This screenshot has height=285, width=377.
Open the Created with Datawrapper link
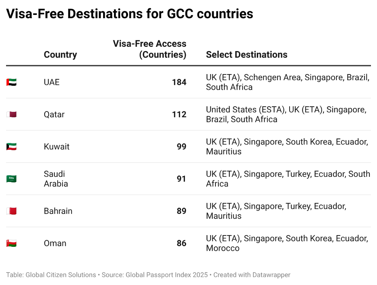252,275
